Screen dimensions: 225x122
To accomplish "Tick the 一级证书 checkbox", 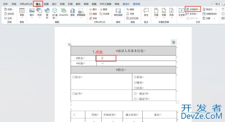I will pyautogui.click(x=135, y=94).
